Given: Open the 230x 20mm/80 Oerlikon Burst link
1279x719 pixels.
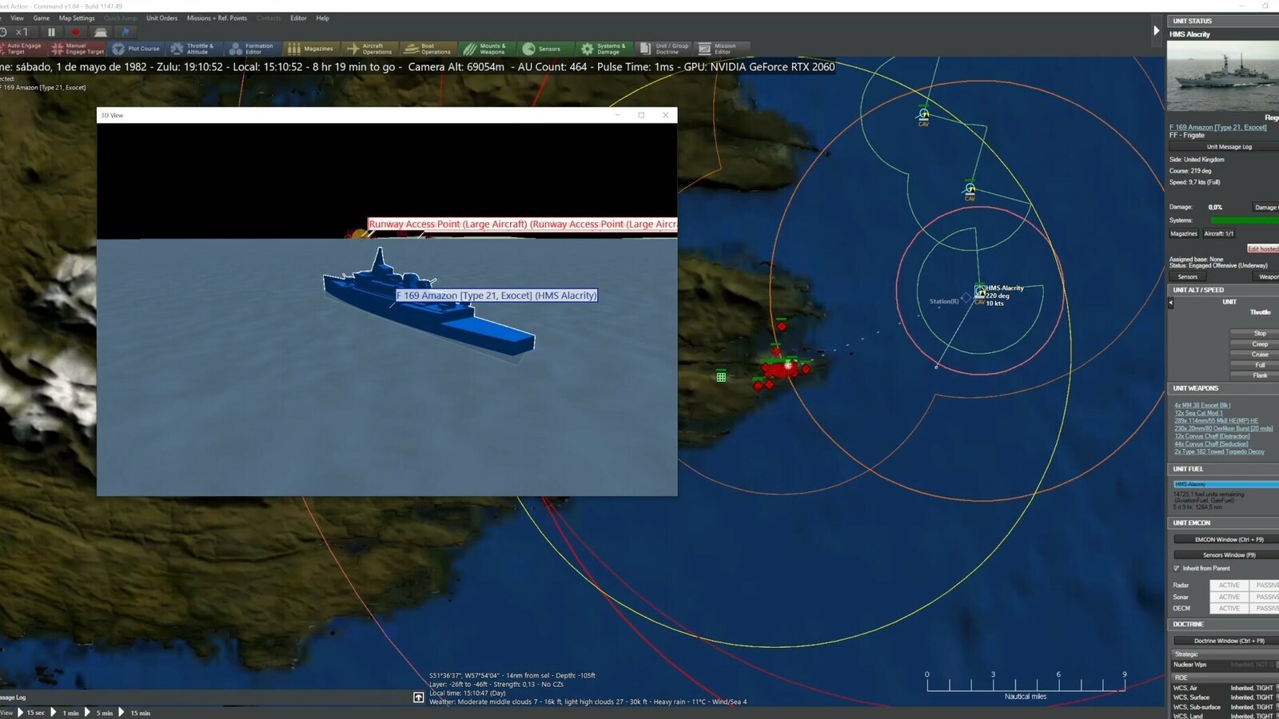Looking at the screenshot, I should tap(1223, 428).
